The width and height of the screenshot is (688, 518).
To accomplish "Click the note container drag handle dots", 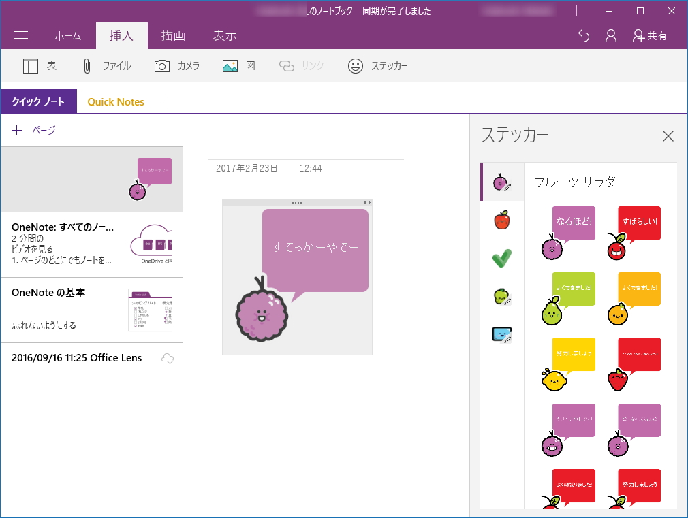I will [x=297, y=203].
